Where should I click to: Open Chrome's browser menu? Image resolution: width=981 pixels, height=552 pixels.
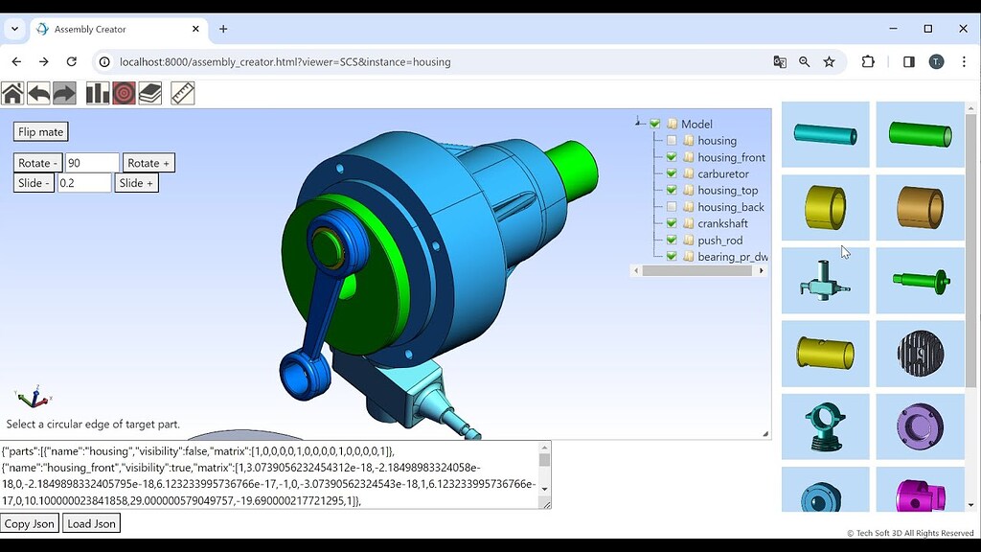[963, 61]
